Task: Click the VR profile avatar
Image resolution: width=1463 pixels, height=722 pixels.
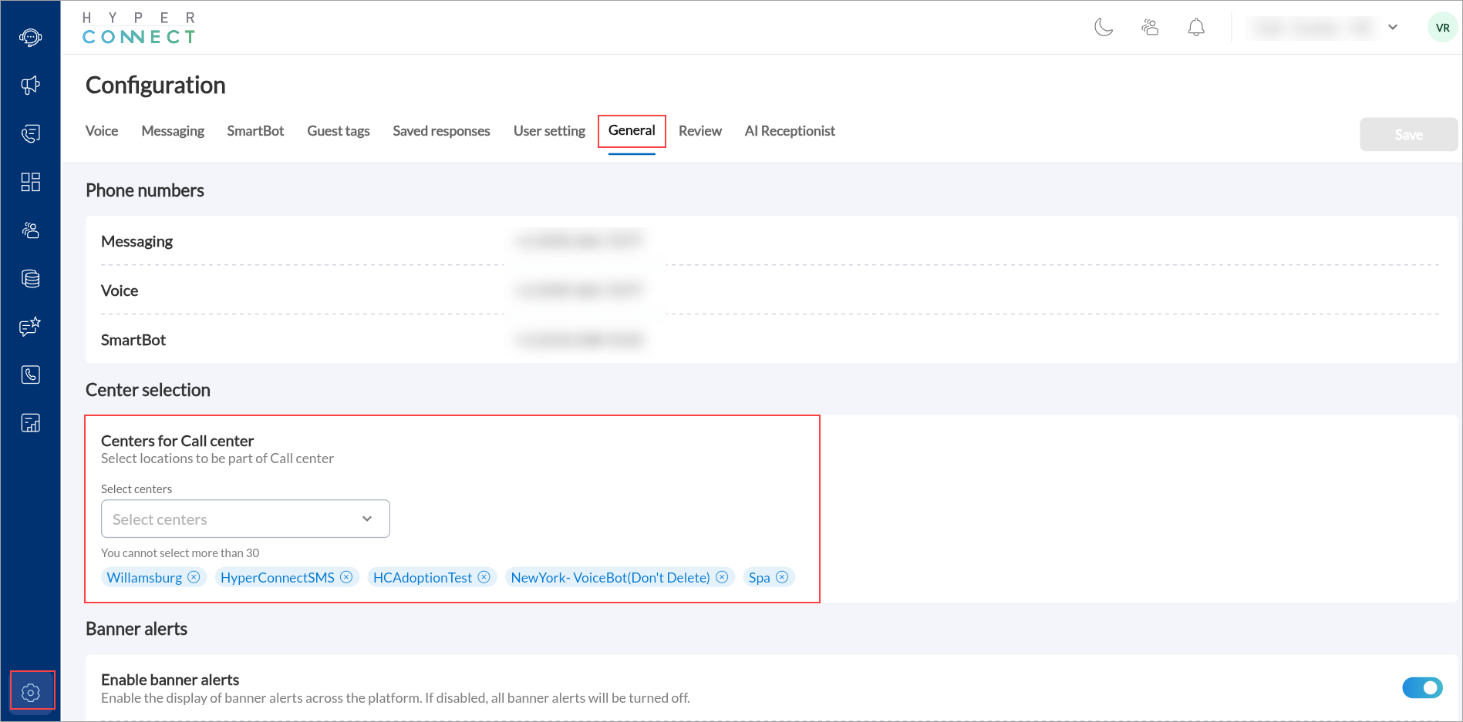Action: (1442, 27)
